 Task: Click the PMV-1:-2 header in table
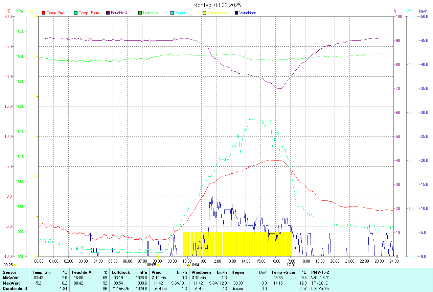point(320,272)
